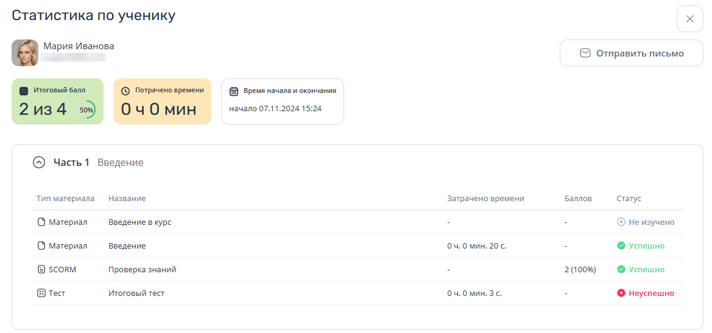The height and width of the screenshot is (333, 712).
Task: Click the green Успешно icon for Проверка знаний
Action: 621,270
